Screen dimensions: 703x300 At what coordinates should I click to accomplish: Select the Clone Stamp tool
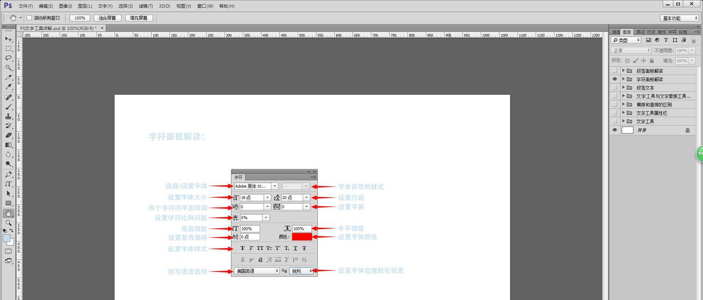pos(8,116)
